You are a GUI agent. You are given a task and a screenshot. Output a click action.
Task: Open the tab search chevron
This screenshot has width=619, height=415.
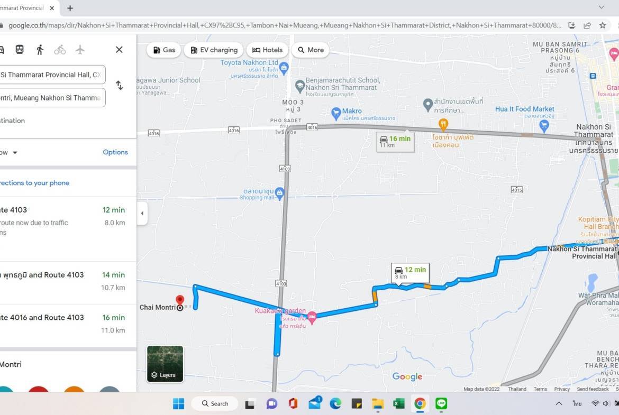(x=601, y=7)
